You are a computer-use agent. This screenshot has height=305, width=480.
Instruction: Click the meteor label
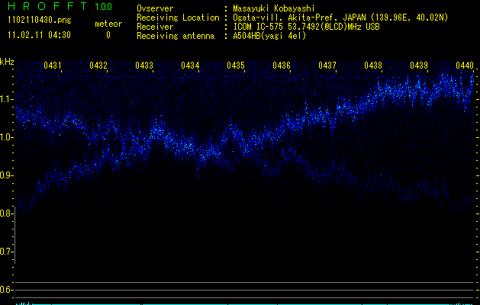pos(108,24)
